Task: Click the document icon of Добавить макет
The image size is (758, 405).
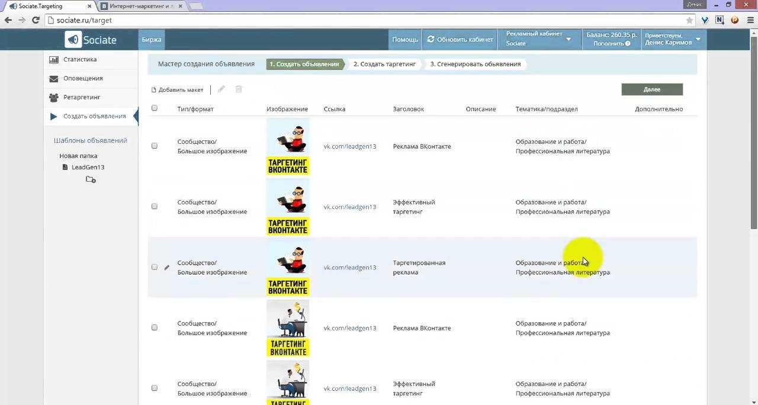Action: point(154,90)
